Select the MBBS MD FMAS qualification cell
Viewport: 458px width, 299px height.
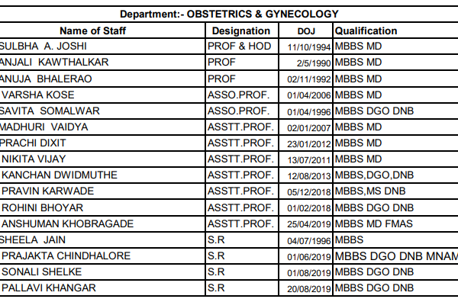point(373,223)
